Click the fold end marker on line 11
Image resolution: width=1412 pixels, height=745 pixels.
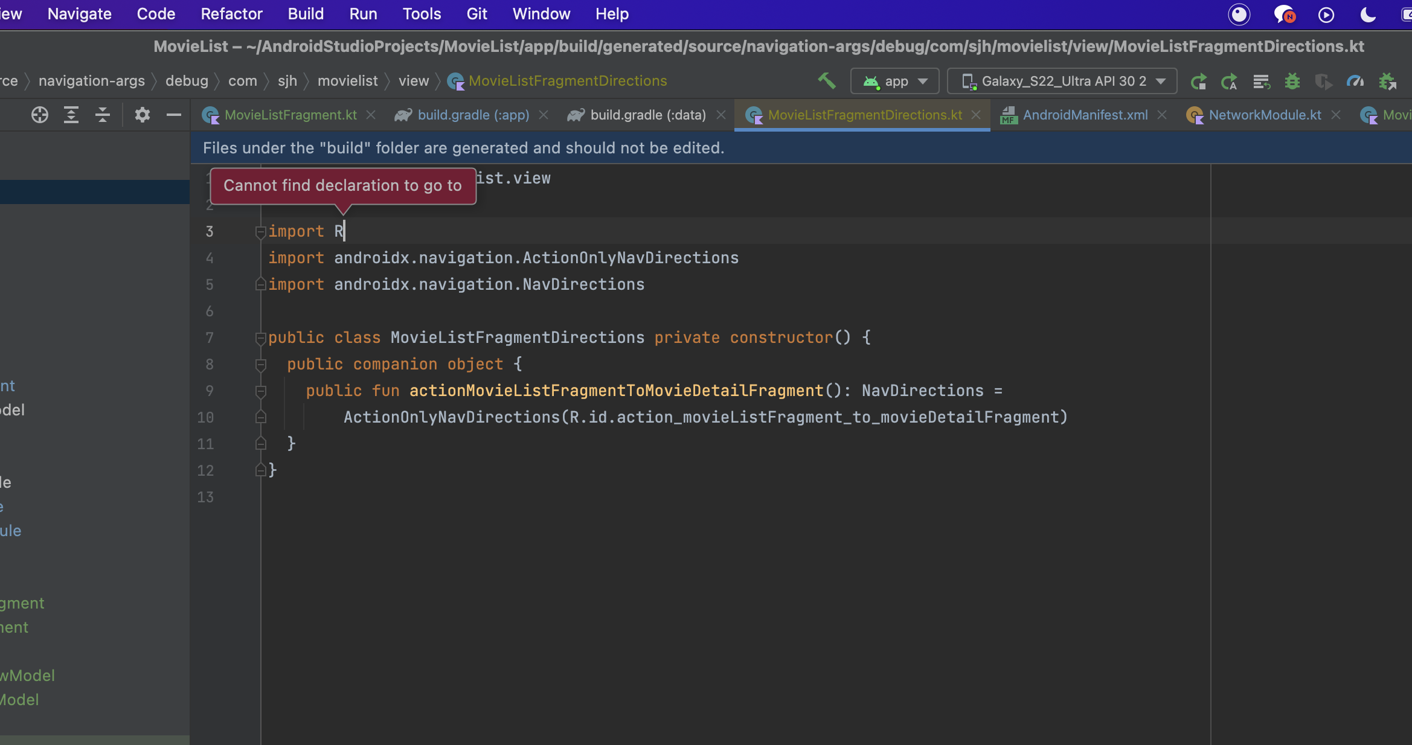point(260,444)
